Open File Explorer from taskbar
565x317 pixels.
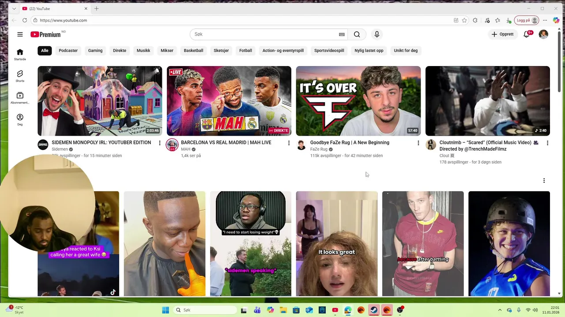pyautogui.click(x=283, y=310)
